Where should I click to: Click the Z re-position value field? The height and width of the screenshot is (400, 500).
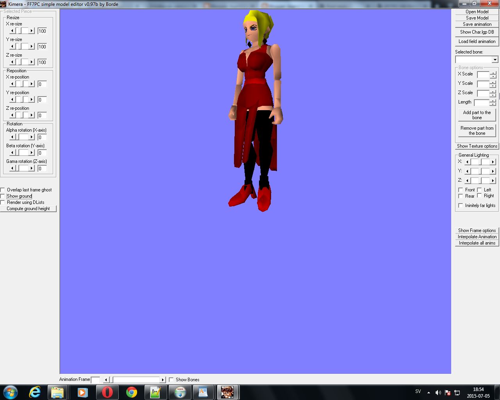42,115
